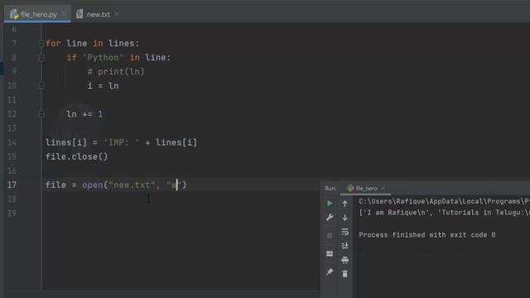530x298 pixels.
Task: Click the 'file.close()' code on line 15
Action: (77, 156)
